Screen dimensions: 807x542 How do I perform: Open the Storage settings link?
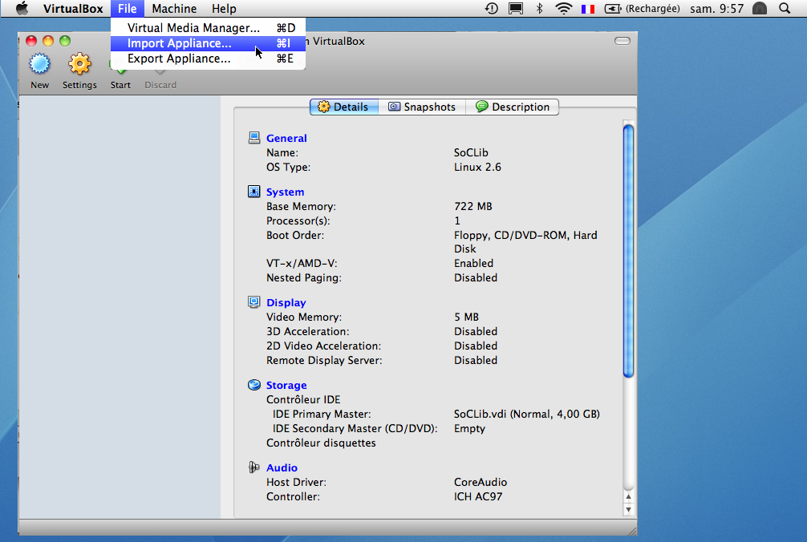click(286, 385)
